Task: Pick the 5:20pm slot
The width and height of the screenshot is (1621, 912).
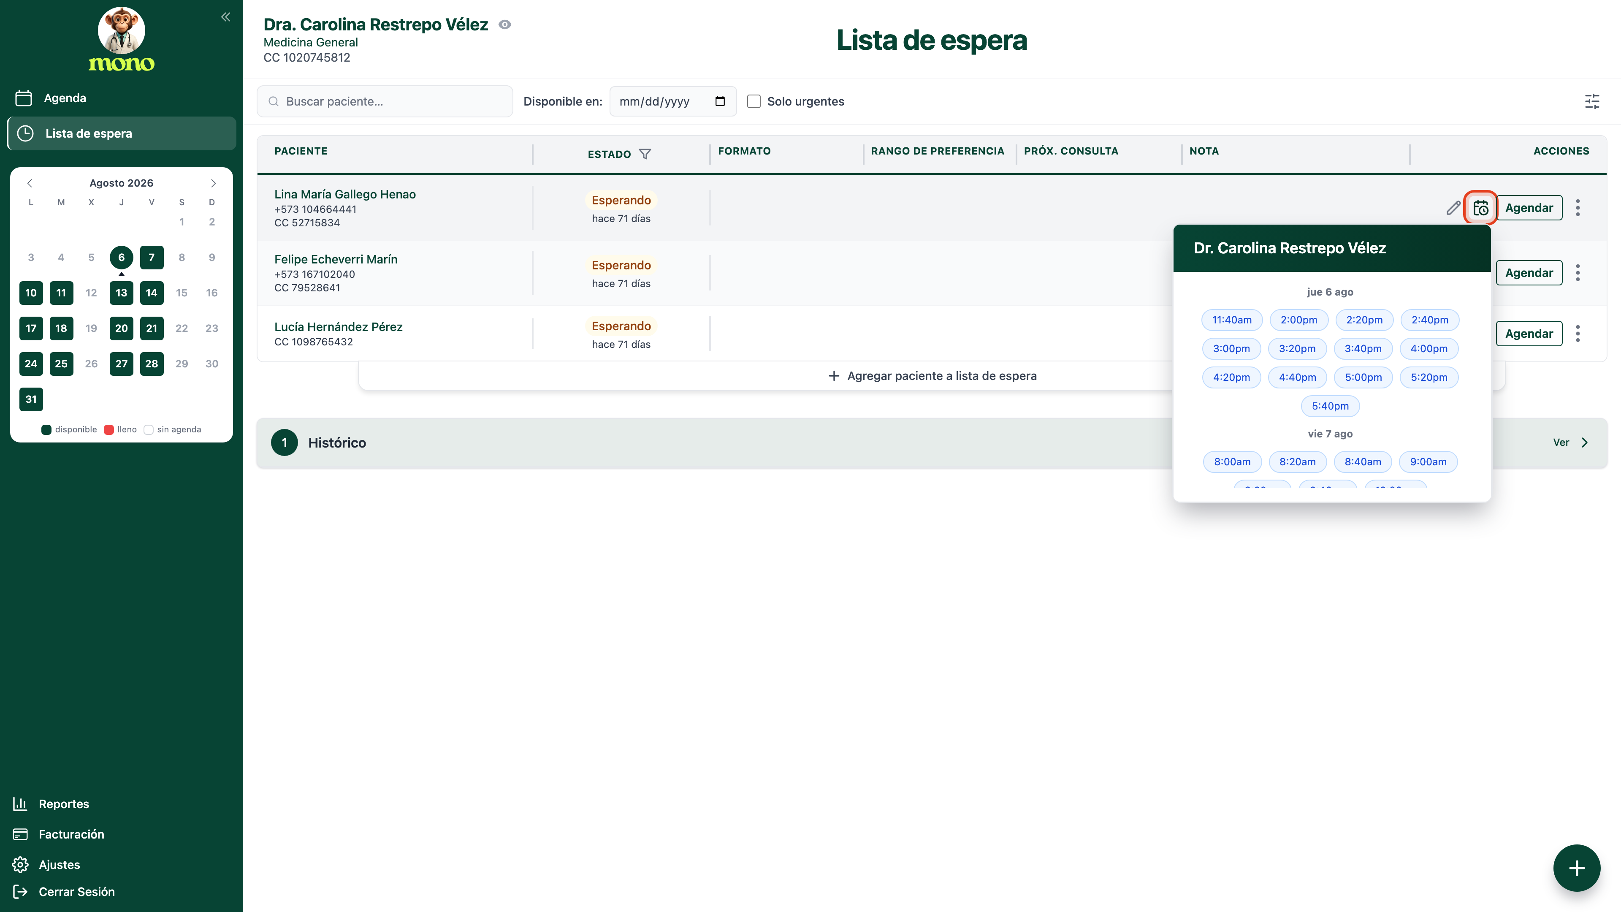Action: pos(1429,377)
